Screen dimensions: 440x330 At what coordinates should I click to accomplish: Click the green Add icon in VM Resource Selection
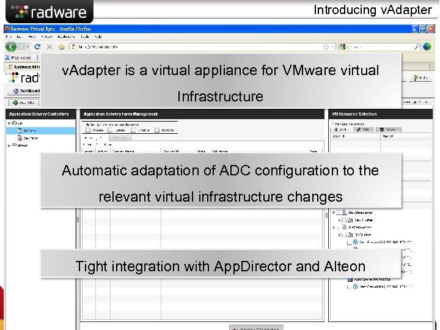[336, 130]
